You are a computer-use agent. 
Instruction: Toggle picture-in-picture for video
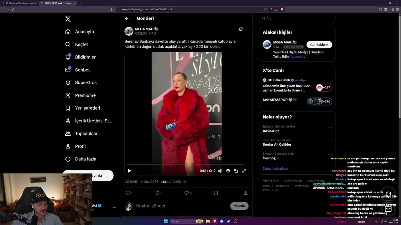[x=236, y=171]
